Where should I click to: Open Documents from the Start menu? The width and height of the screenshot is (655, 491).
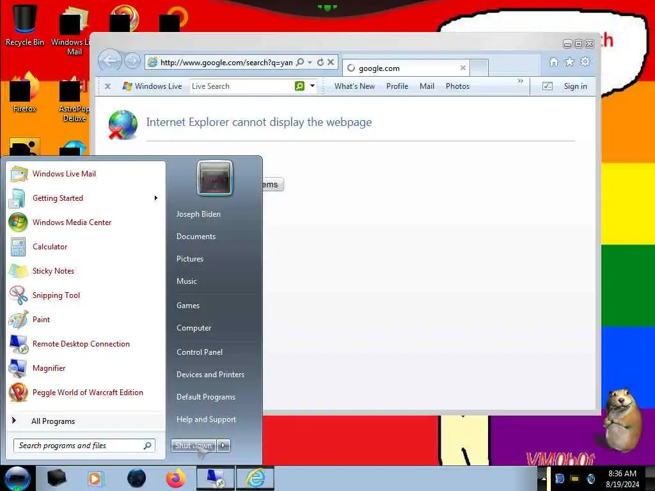coord(196,237)
